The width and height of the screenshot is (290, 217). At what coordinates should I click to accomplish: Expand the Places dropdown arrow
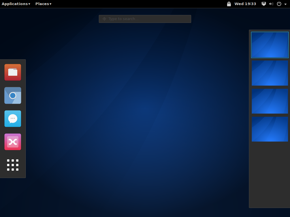tap(50, 4)
